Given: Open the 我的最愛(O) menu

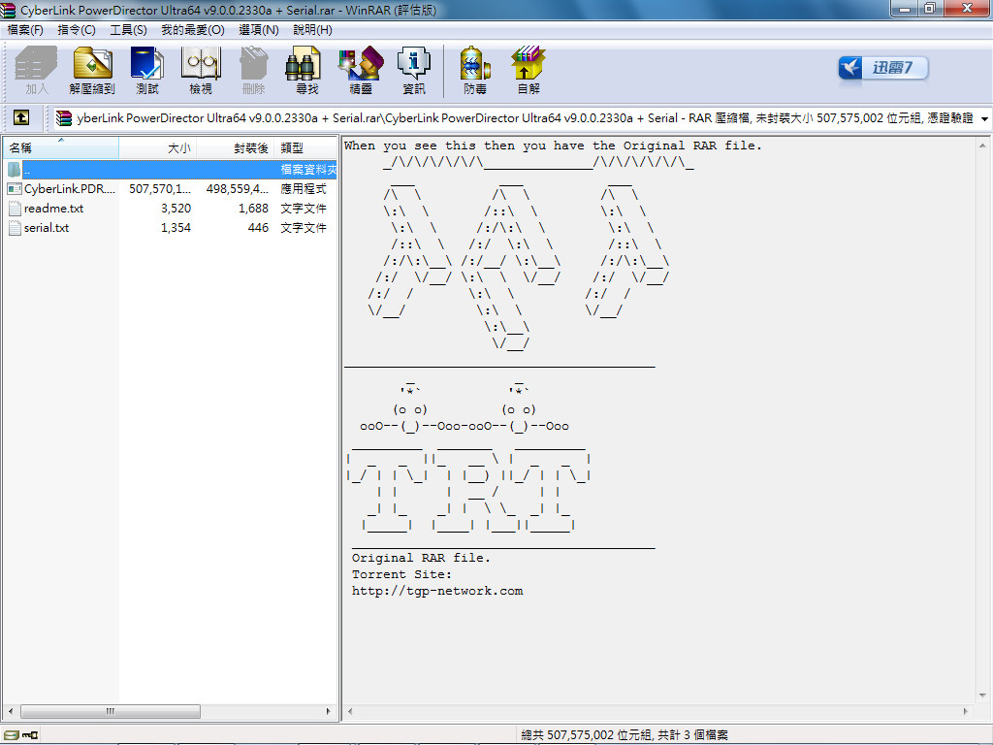Looking at the screenshot, I should [193, 30].
